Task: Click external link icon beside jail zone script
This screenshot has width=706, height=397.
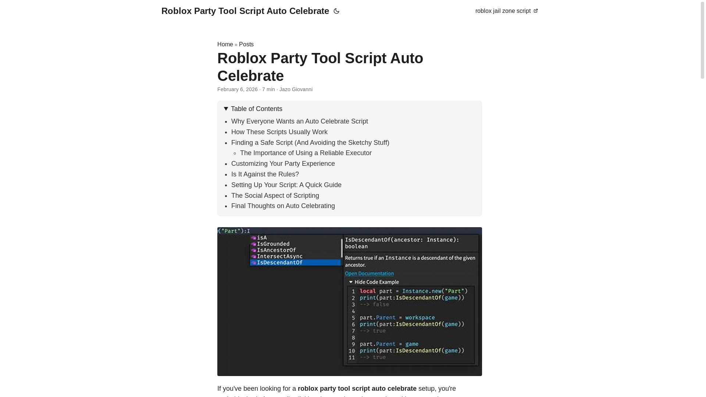Action: pos(535,11)
